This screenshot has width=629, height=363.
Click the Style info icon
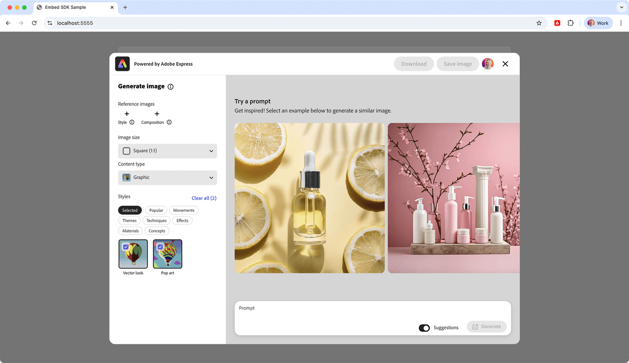132,122
